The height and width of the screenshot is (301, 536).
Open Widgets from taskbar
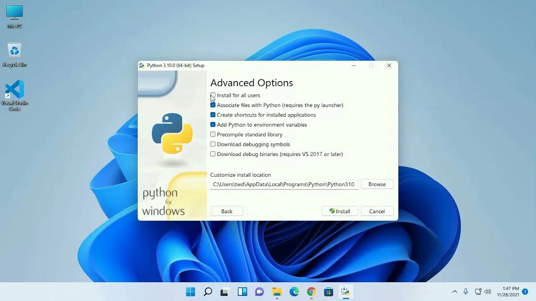point(242,291)
